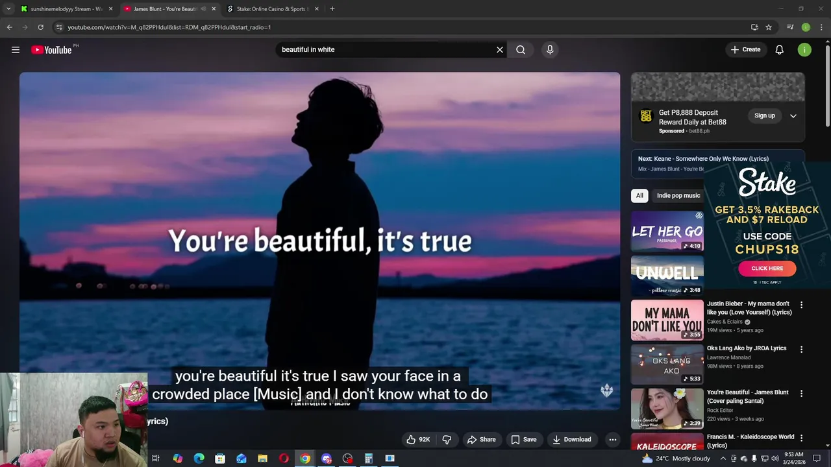Bookmark this page with the star
The width and height of the screenshot is (831, 467).
(x=769, y=27)
